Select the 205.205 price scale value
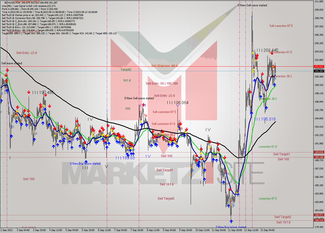 pos(319,43)
